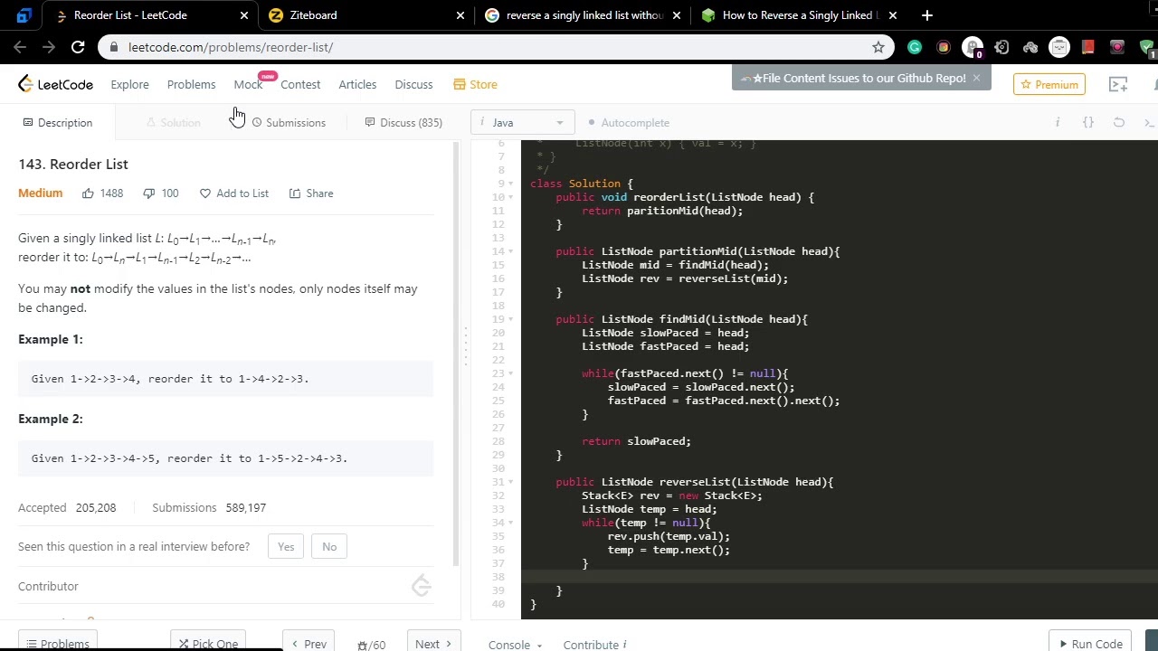Click the LeetCode logo
Image resolution: width=1158 pixels, height=651 pixels.
55,84
